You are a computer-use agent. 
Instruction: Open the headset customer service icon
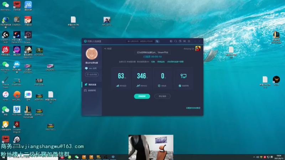176,41
